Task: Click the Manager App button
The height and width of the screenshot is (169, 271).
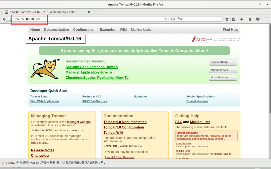Action: pos(223,70)
